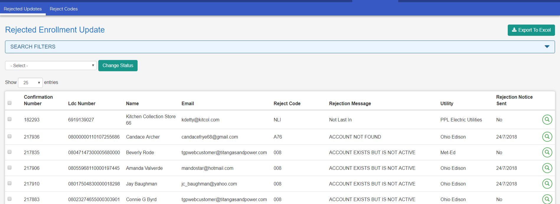
Task: Click email kdetty@kitcol.com
Action: click(200, 120)
